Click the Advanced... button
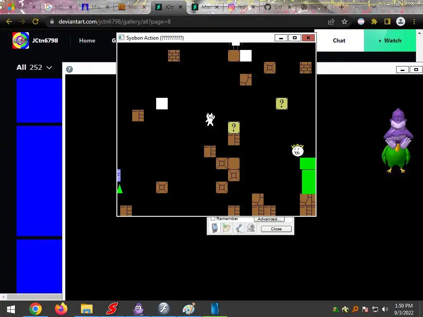The height and width of the screenshot is (317, 423). [x=269, y=219]
